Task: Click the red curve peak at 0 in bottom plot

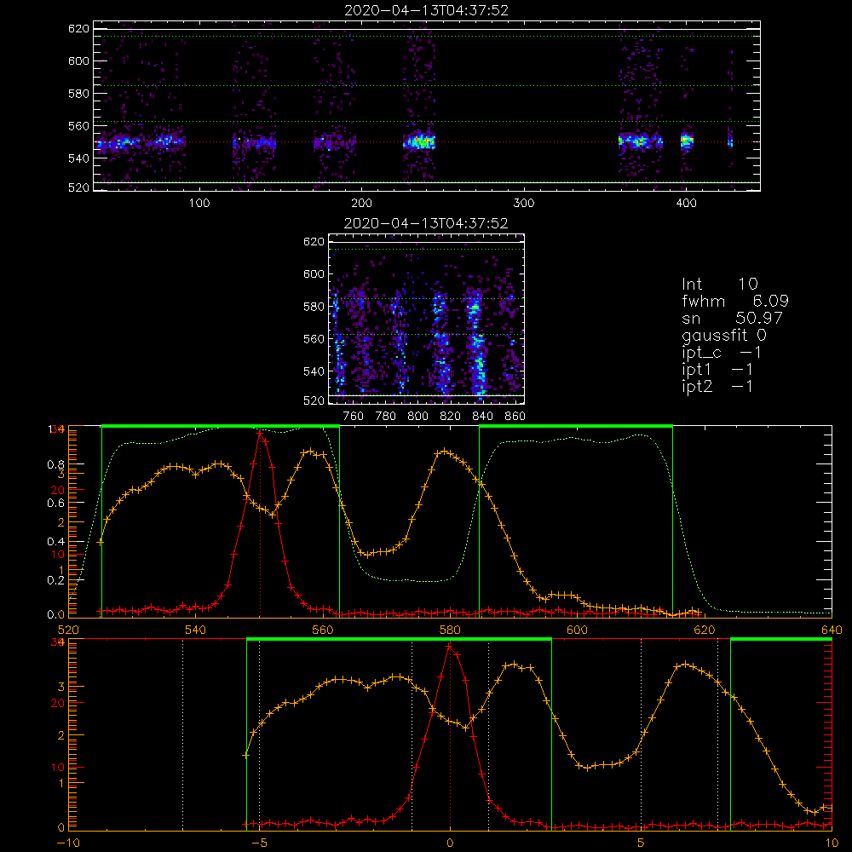Action: tap(449, 647)
